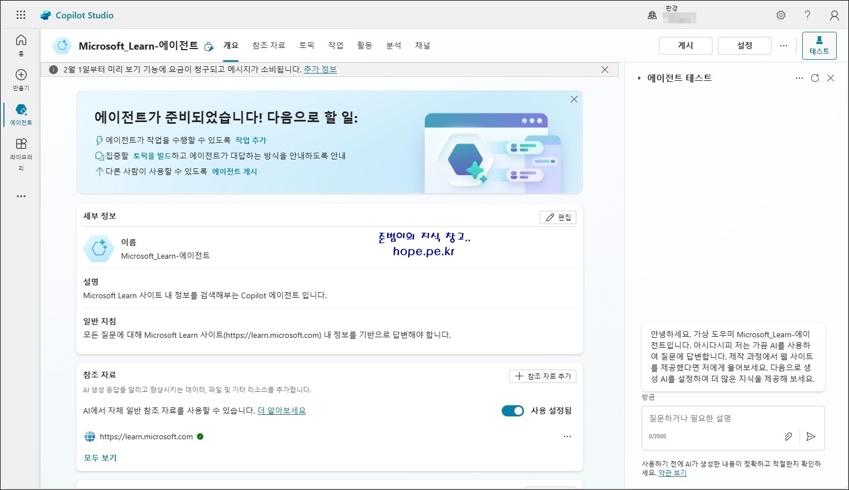
Task: Dismiss the billing notice bar
Action: (x=605, y=70)
